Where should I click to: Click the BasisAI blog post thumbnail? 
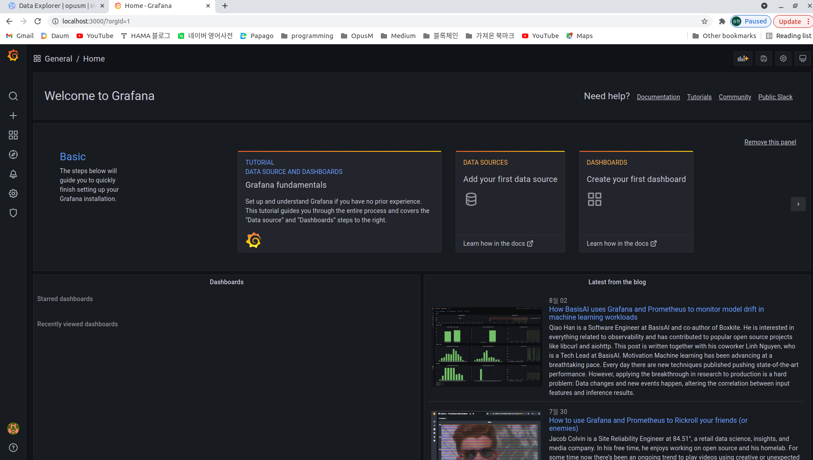[x=487, y=347]
